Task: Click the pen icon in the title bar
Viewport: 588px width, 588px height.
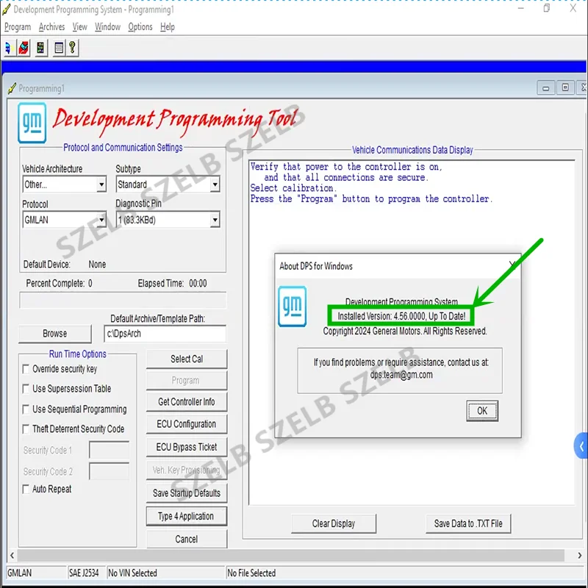Action: coord(7,10)
